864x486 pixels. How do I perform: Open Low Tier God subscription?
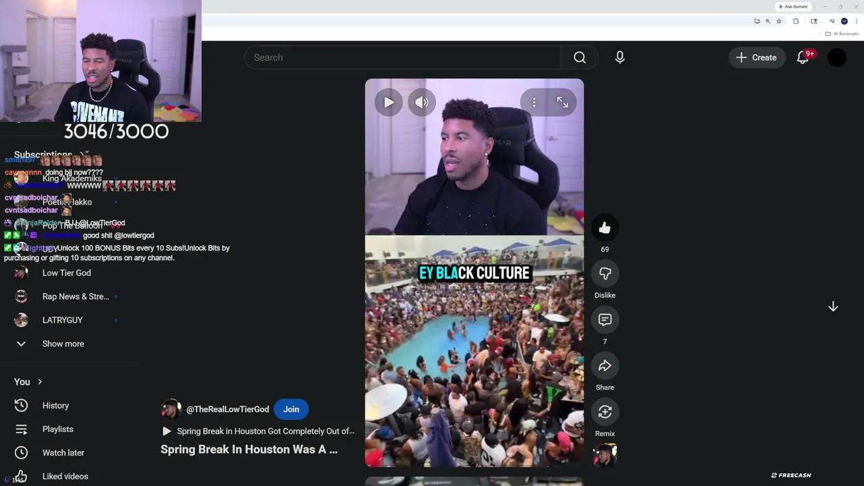[66, 273]
